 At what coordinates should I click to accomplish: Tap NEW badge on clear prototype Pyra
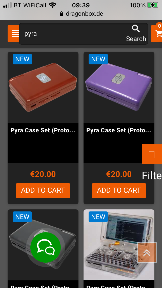(x=98, y=217)
